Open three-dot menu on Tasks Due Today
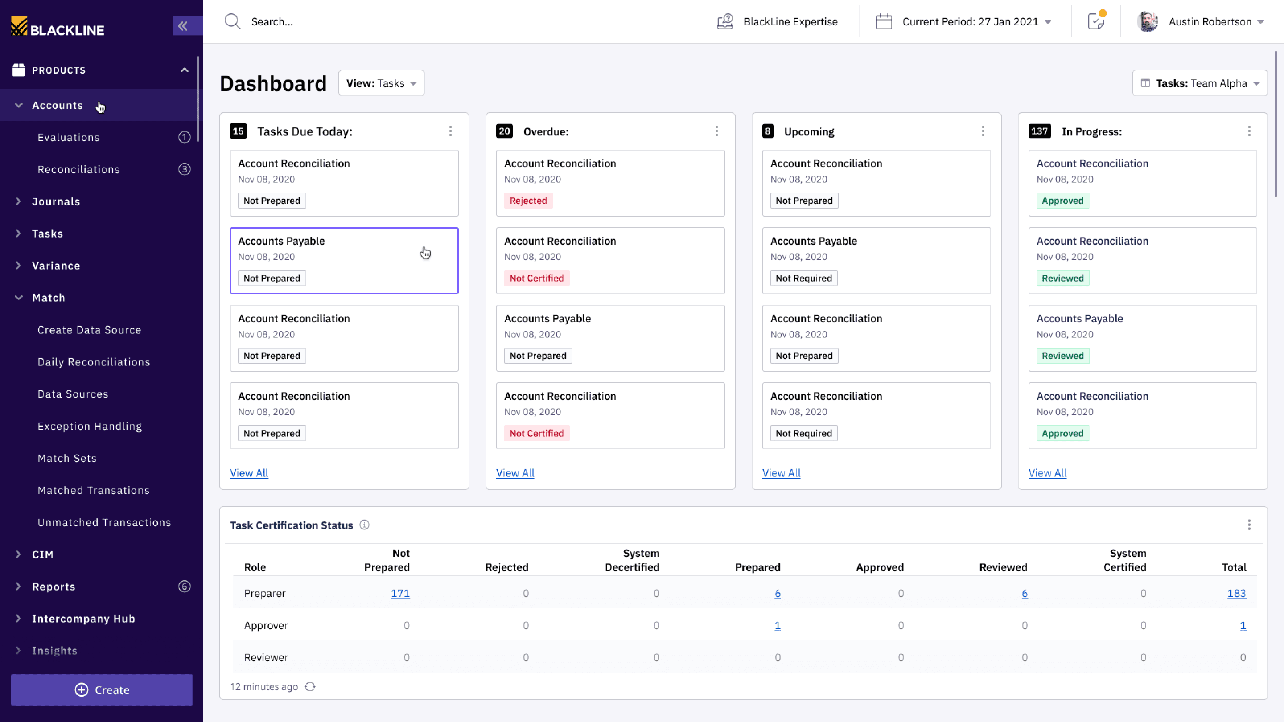1284x722 pixels. [451, 131]
